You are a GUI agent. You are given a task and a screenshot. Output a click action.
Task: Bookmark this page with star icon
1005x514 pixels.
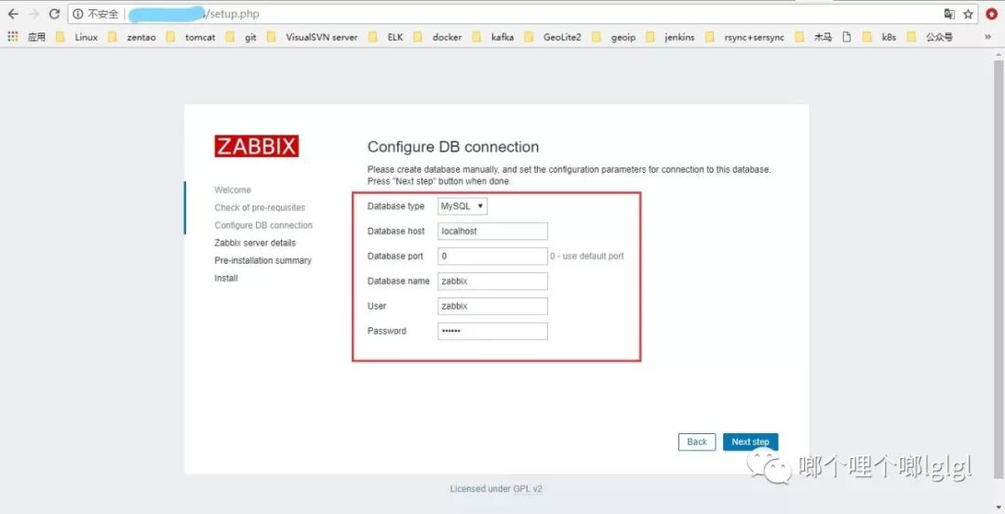coord(968,14)
